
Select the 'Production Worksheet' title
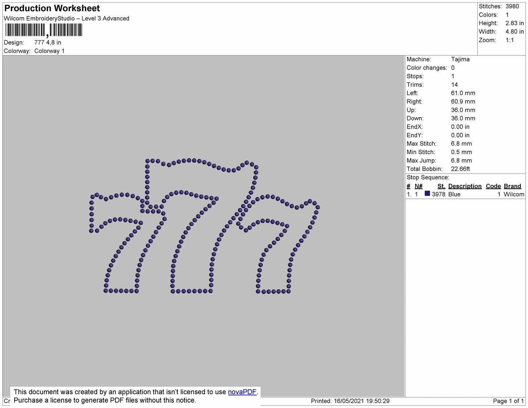[x=52, y=8]
